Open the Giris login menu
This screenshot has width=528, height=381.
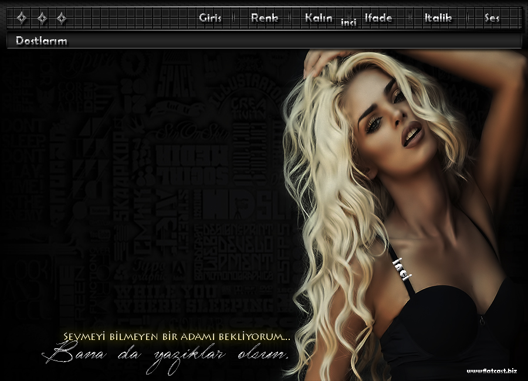210,18
